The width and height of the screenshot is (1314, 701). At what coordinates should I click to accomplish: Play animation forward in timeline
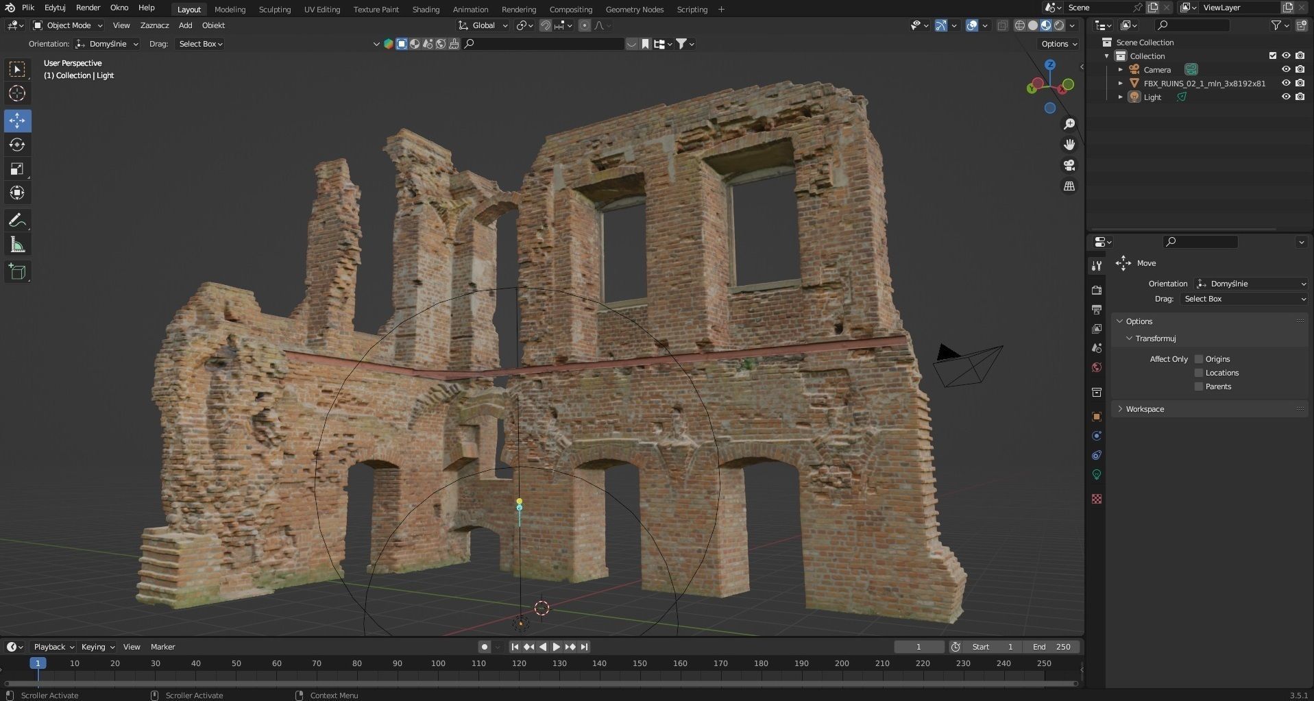[557, 647]
